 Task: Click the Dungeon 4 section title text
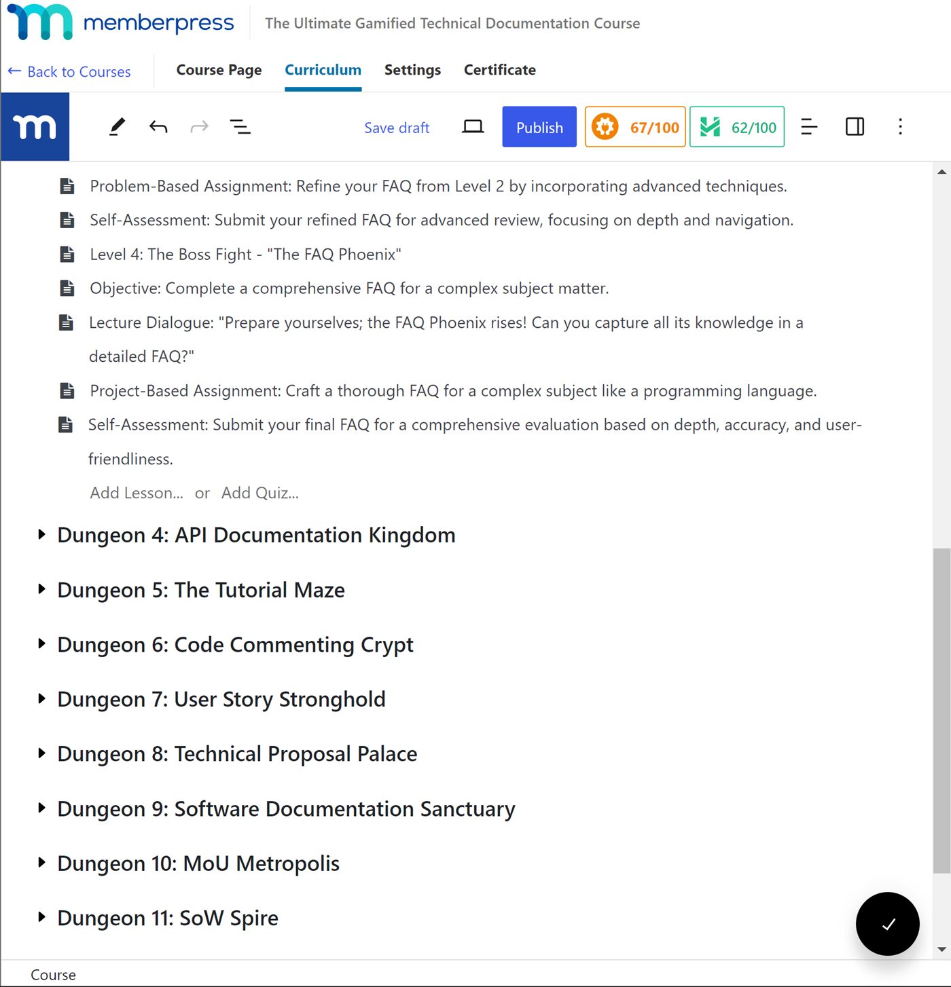pos(256,535)
